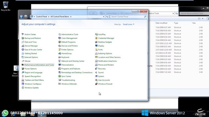Click the Sync Center green icon
The image size is (209, 117).
point(59,76)
